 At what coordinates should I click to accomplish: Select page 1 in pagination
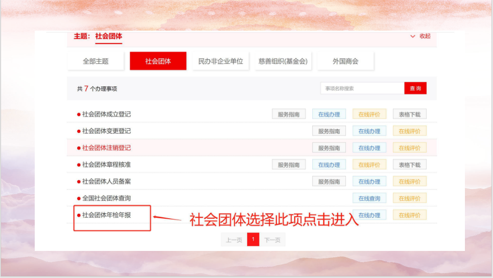tap(253, 240)
